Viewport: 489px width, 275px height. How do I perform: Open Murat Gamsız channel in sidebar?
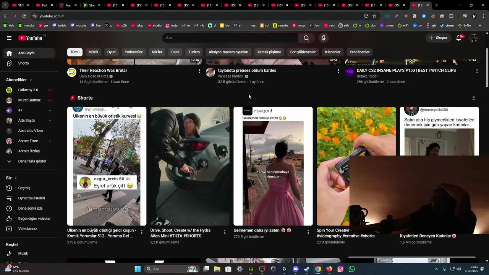pyautogui.click(x=29, y=100)
